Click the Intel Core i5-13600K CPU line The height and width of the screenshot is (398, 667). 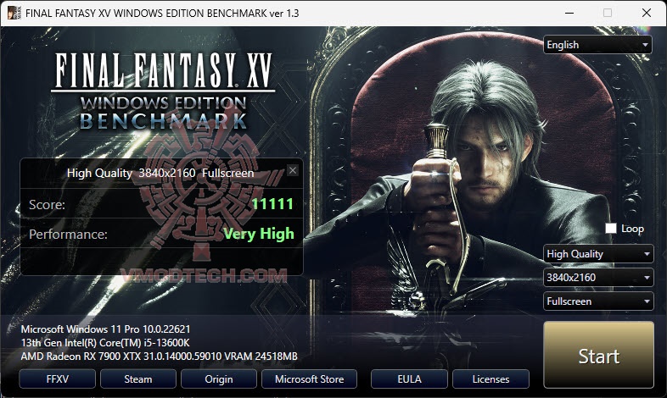105,343
